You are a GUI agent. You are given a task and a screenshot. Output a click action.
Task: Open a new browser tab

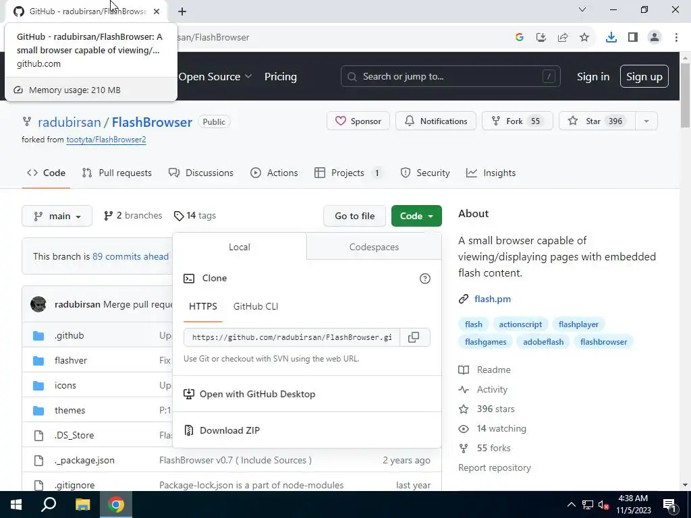tap(182, 11)
